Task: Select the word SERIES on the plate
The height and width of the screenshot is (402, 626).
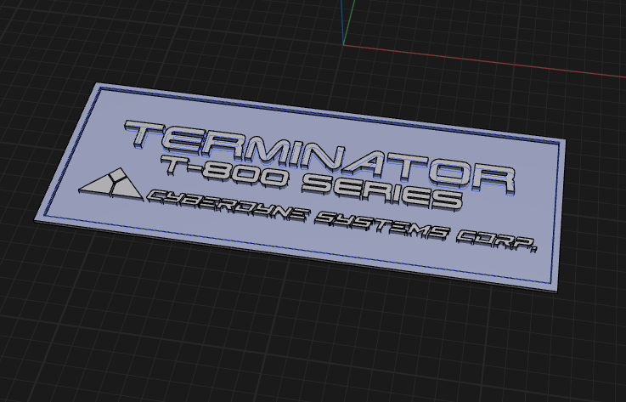Action: [382, 192]
